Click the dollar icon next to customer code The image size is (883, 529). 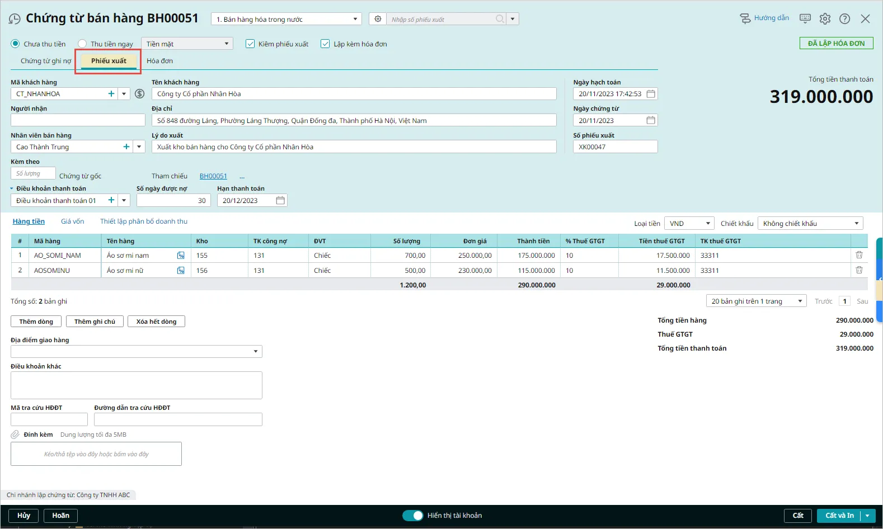tap(140, 94)
